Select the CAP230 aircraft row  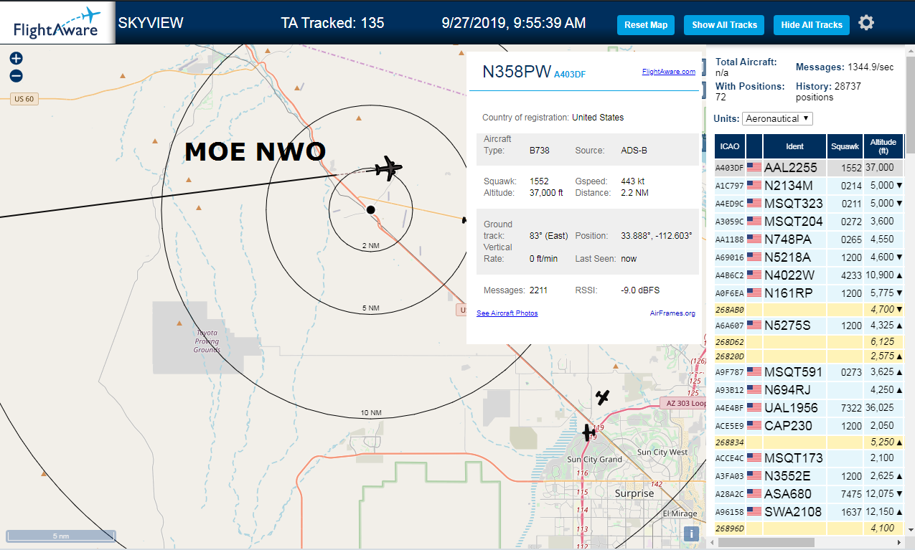coord(810,426)
